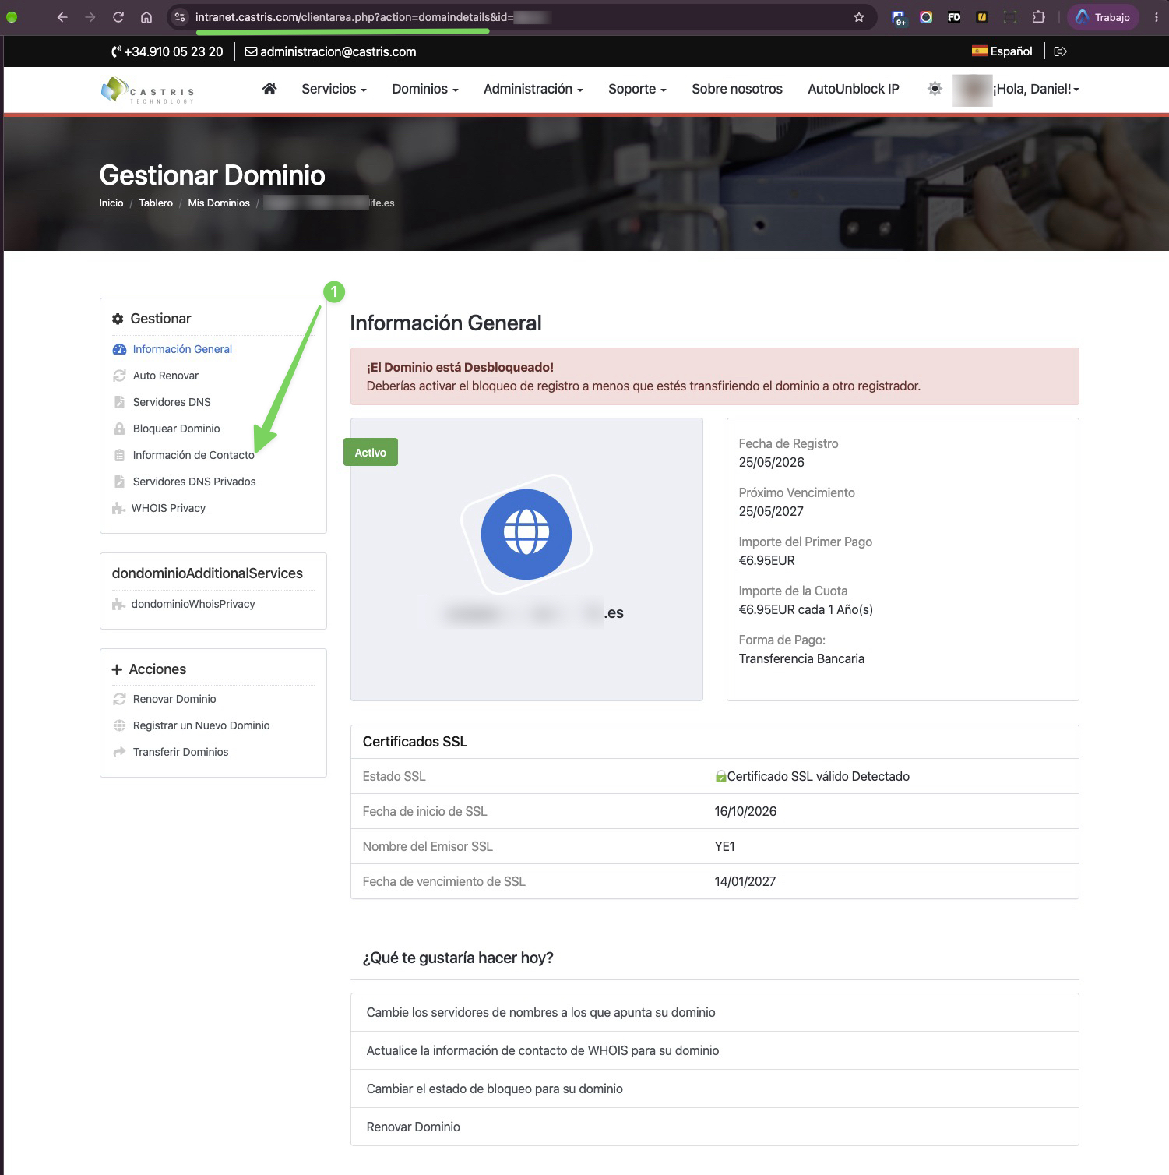Click the Auto Renovar sidebar option
Viewport: 1169px width, 1175px height.
coord(165,376)
